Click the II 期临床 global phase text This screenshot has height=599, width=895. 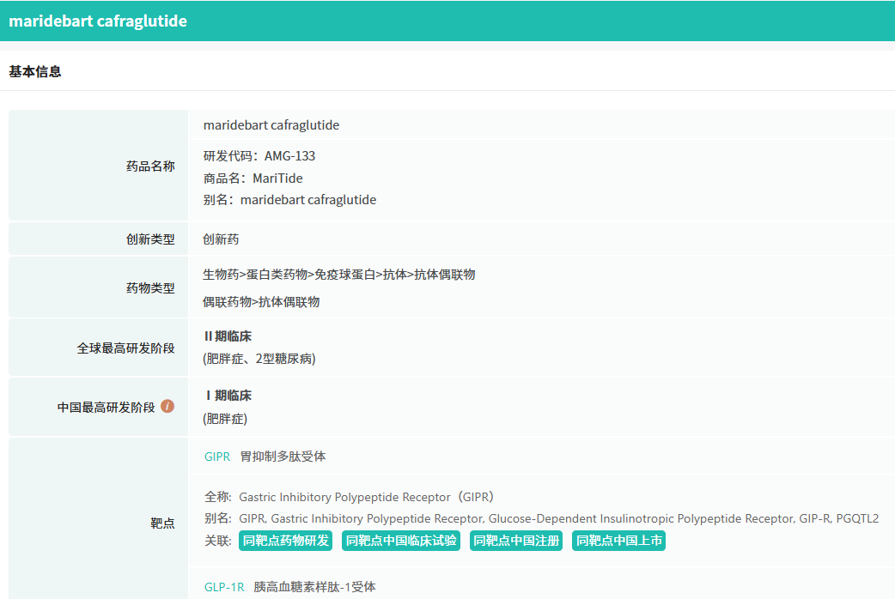pos(228,336)
